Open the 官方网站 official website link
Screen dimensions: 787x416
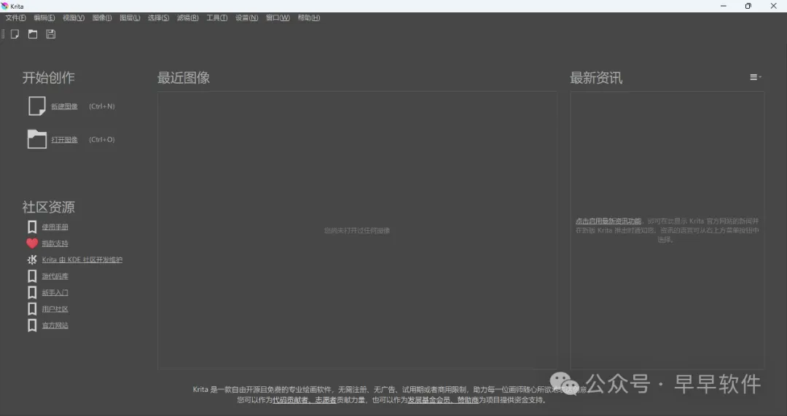[x=55, y=325]
